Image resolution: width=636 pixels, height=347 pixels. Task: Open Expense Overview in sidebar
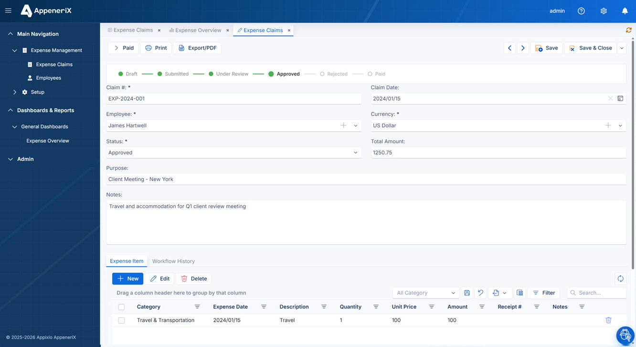[48, 141]
